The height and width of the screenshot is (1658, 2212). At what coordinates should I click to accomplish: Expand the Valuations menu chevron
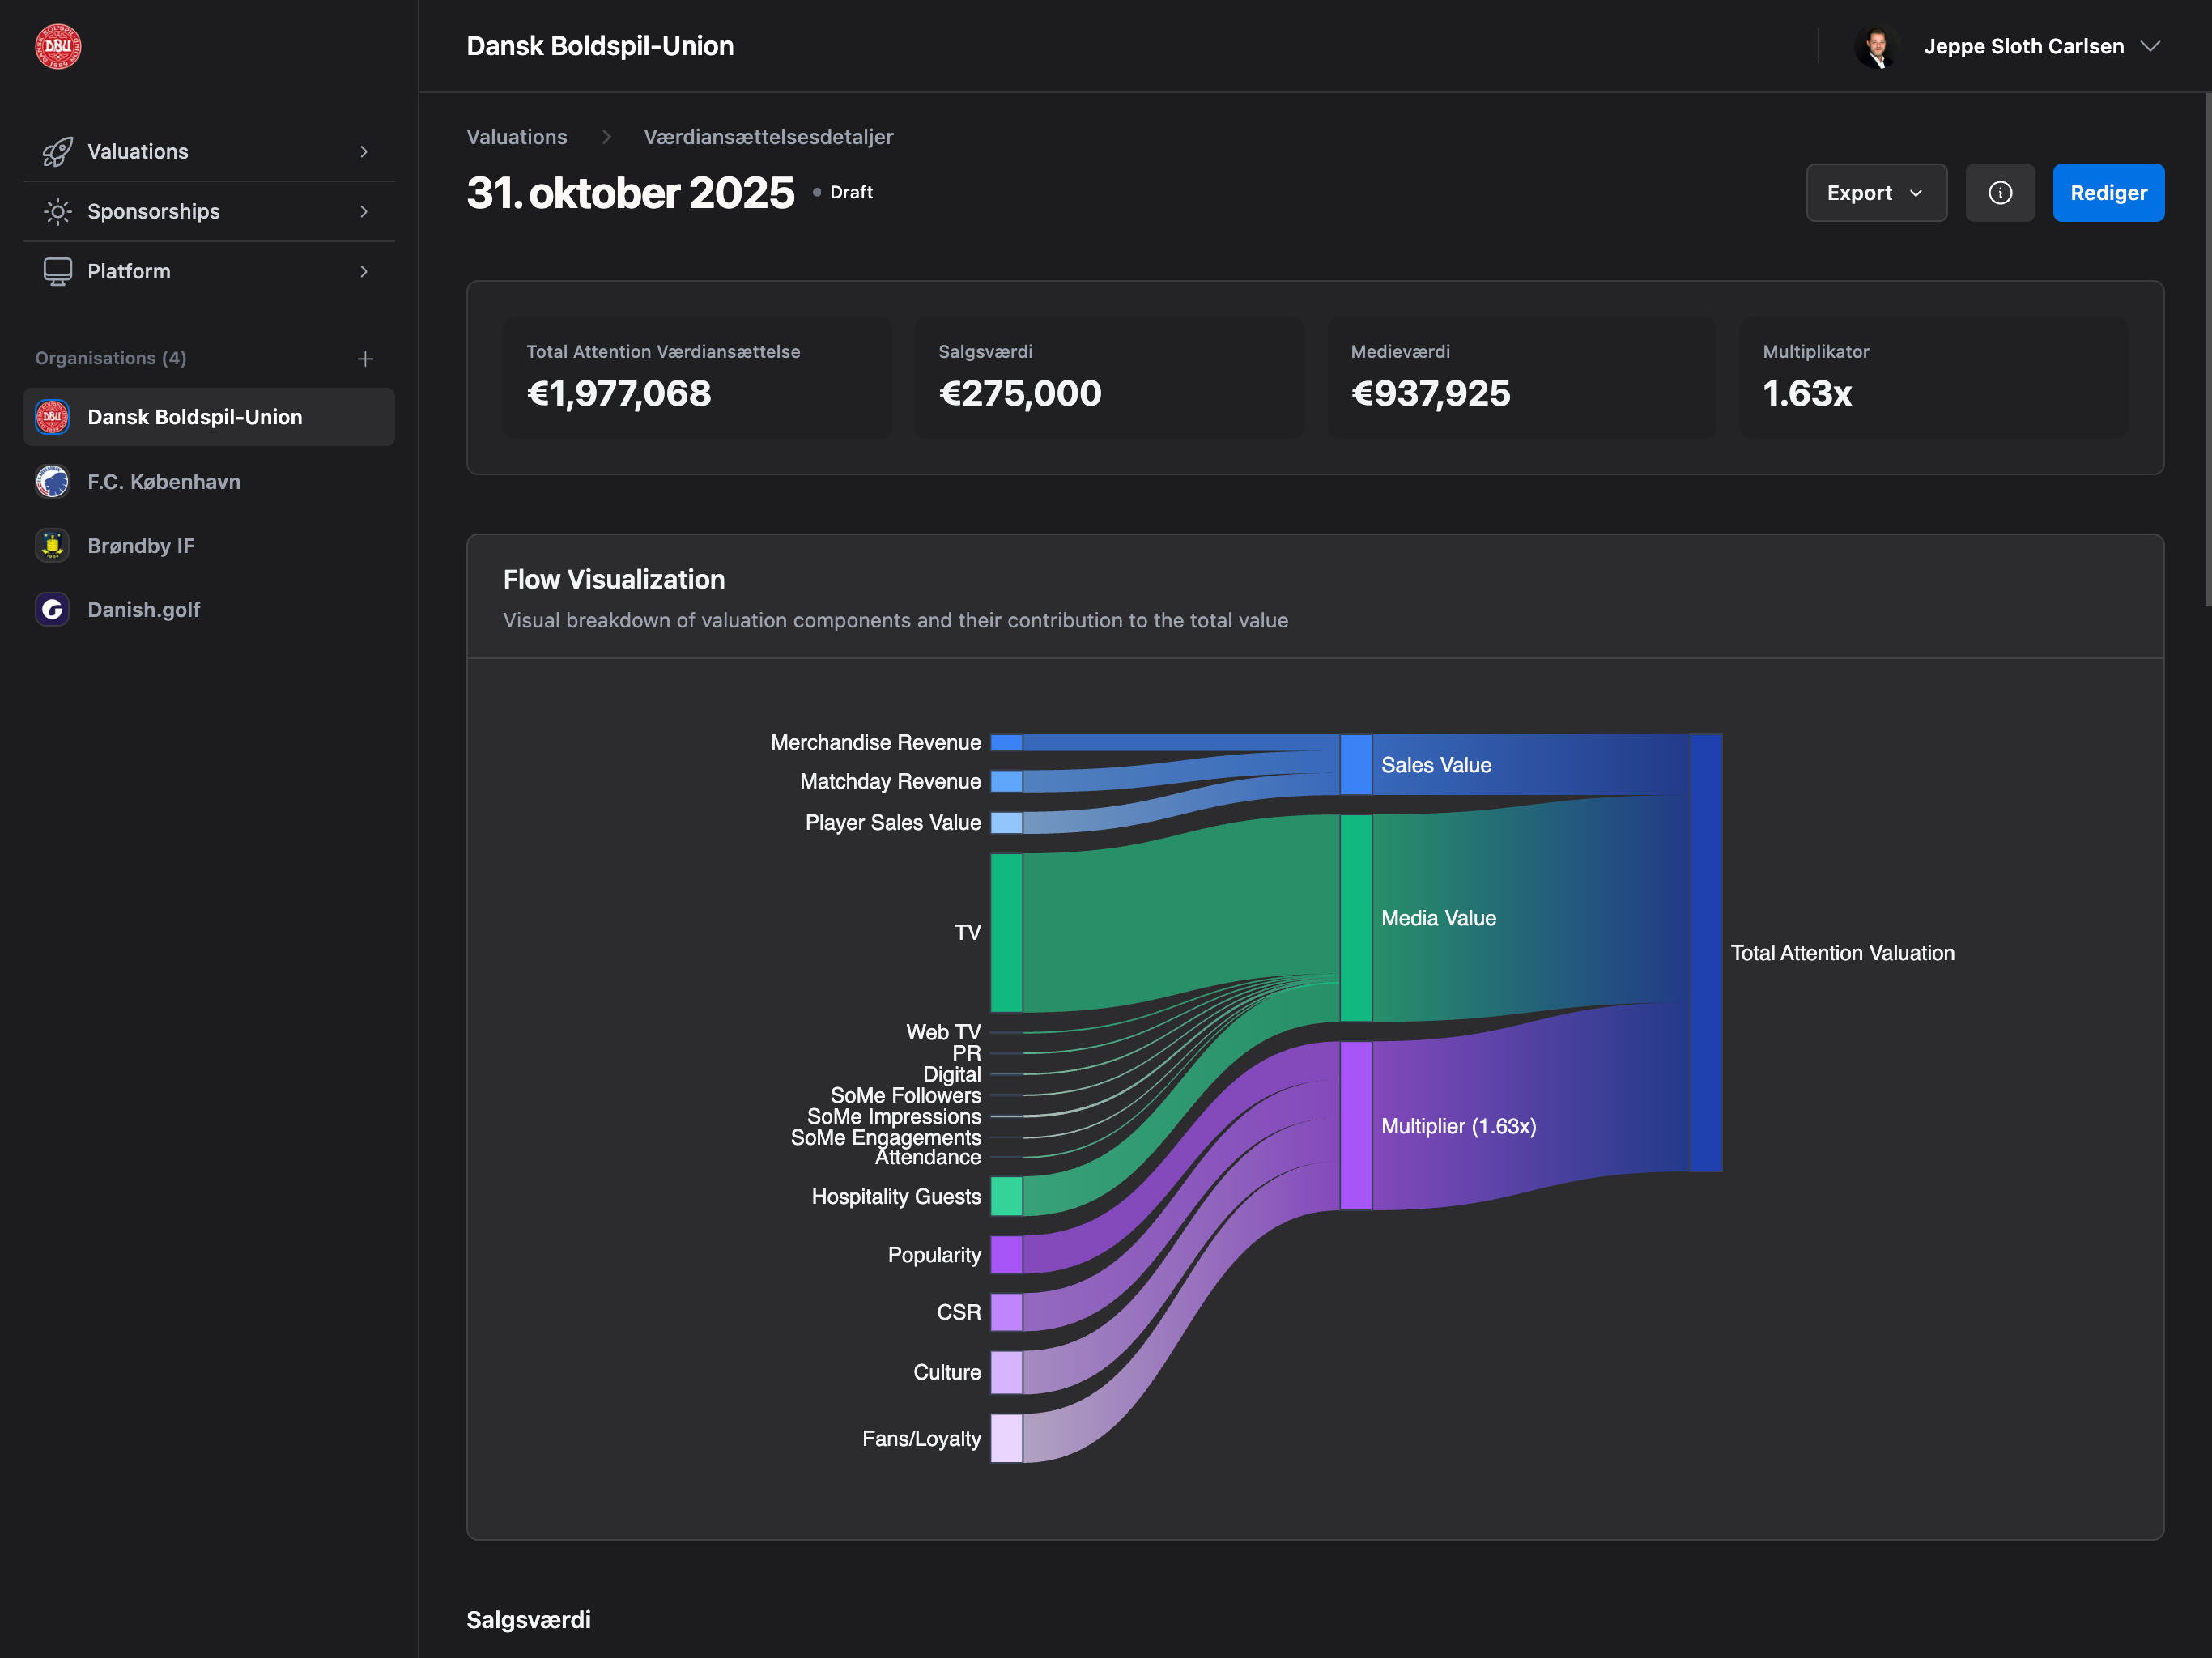pos(364,152)
